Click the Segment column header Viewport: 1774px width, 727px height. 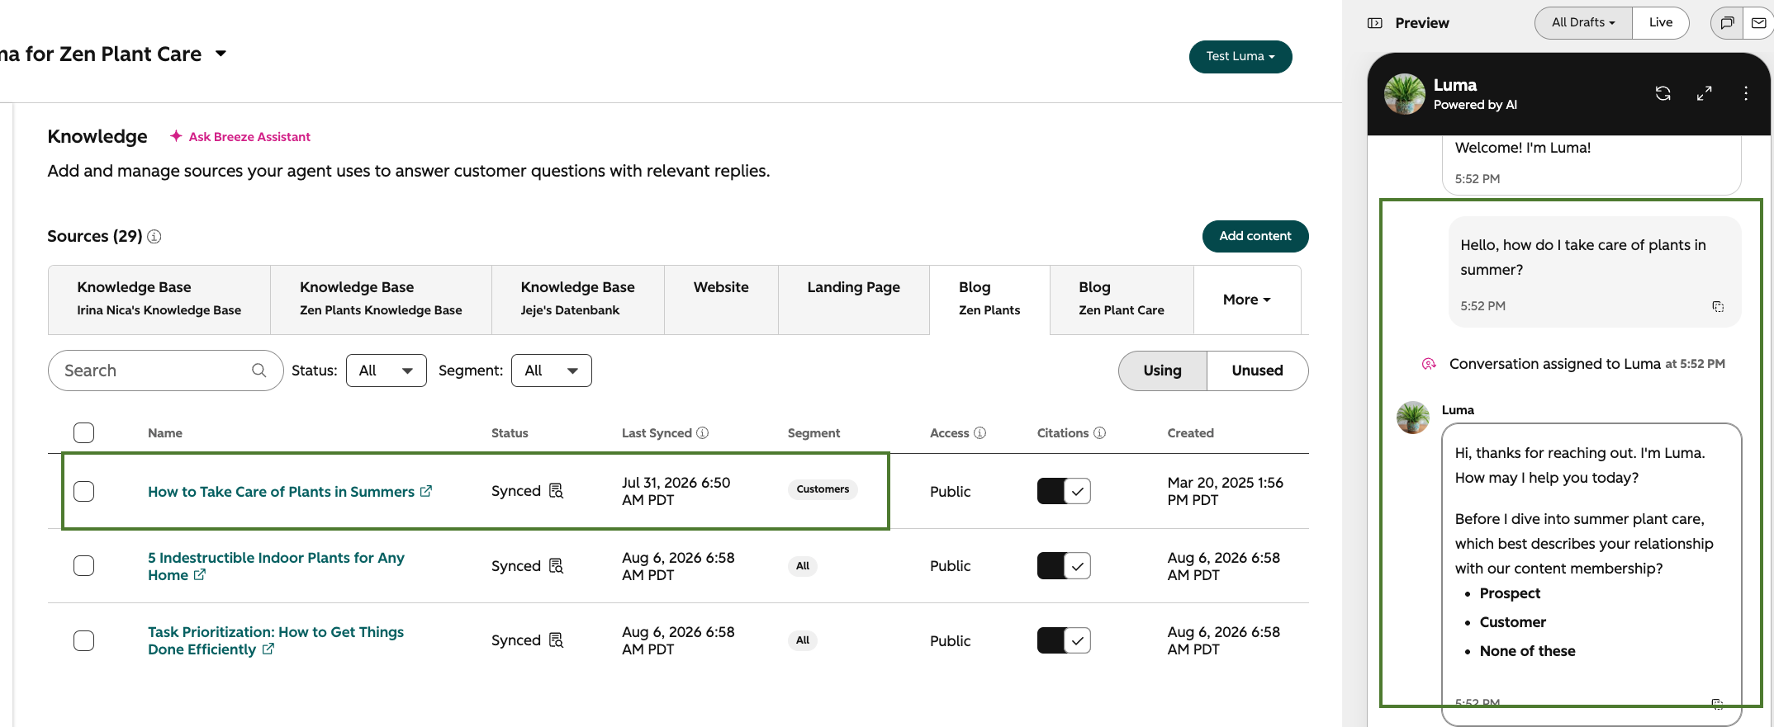point(813,433)
